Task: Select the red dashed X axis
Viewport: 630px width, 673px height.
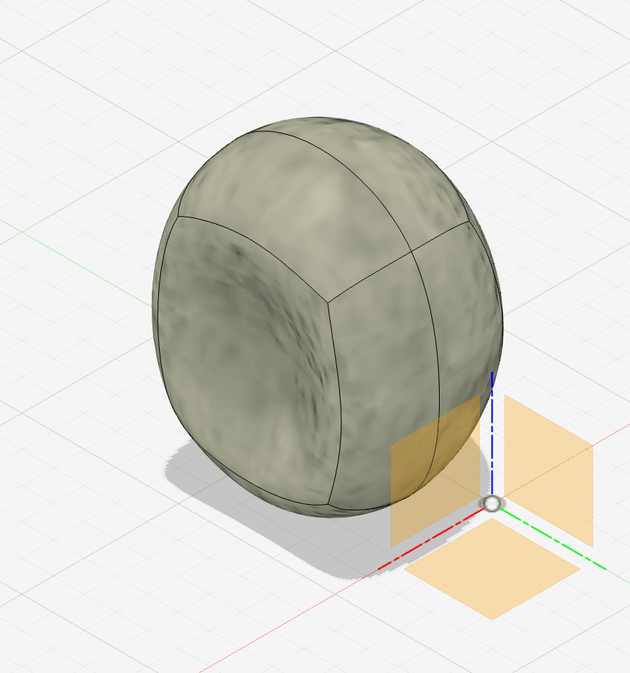Action: pos(431,539)
